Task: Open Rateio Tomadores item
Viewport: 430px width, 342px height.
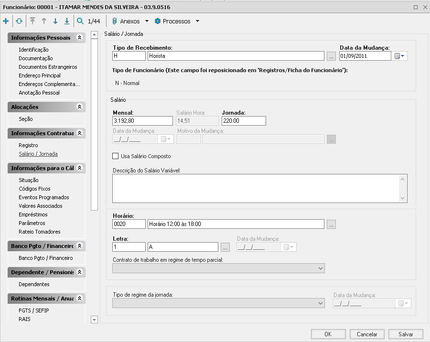Action: click(x=40, y=232)
